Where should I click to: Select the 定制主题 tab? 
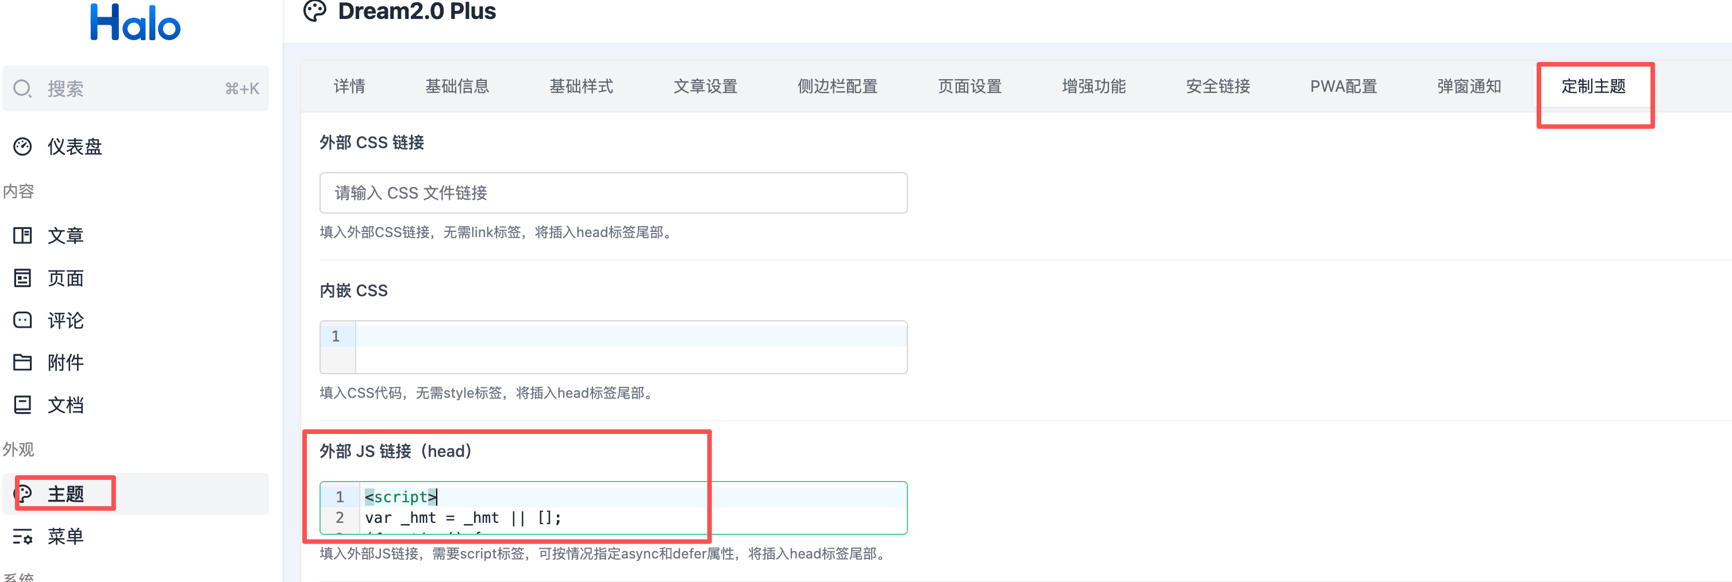tap(1593, 87)
